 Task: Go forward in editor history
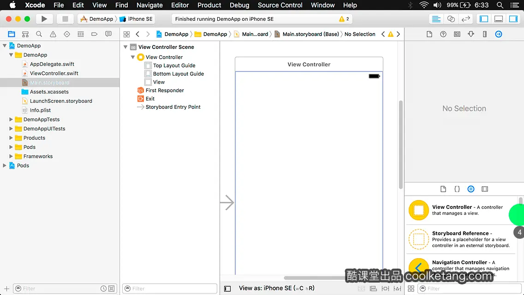tap(148, 34)
